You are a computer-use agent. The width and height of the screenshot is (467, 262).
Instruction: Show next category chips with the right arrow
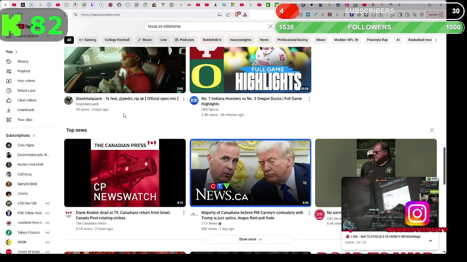pos(436,40)
